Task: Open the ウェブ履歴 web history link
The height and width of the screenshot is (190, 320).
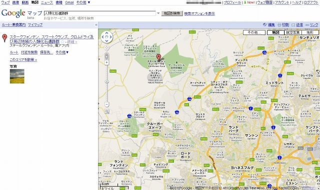Action: 264,2
